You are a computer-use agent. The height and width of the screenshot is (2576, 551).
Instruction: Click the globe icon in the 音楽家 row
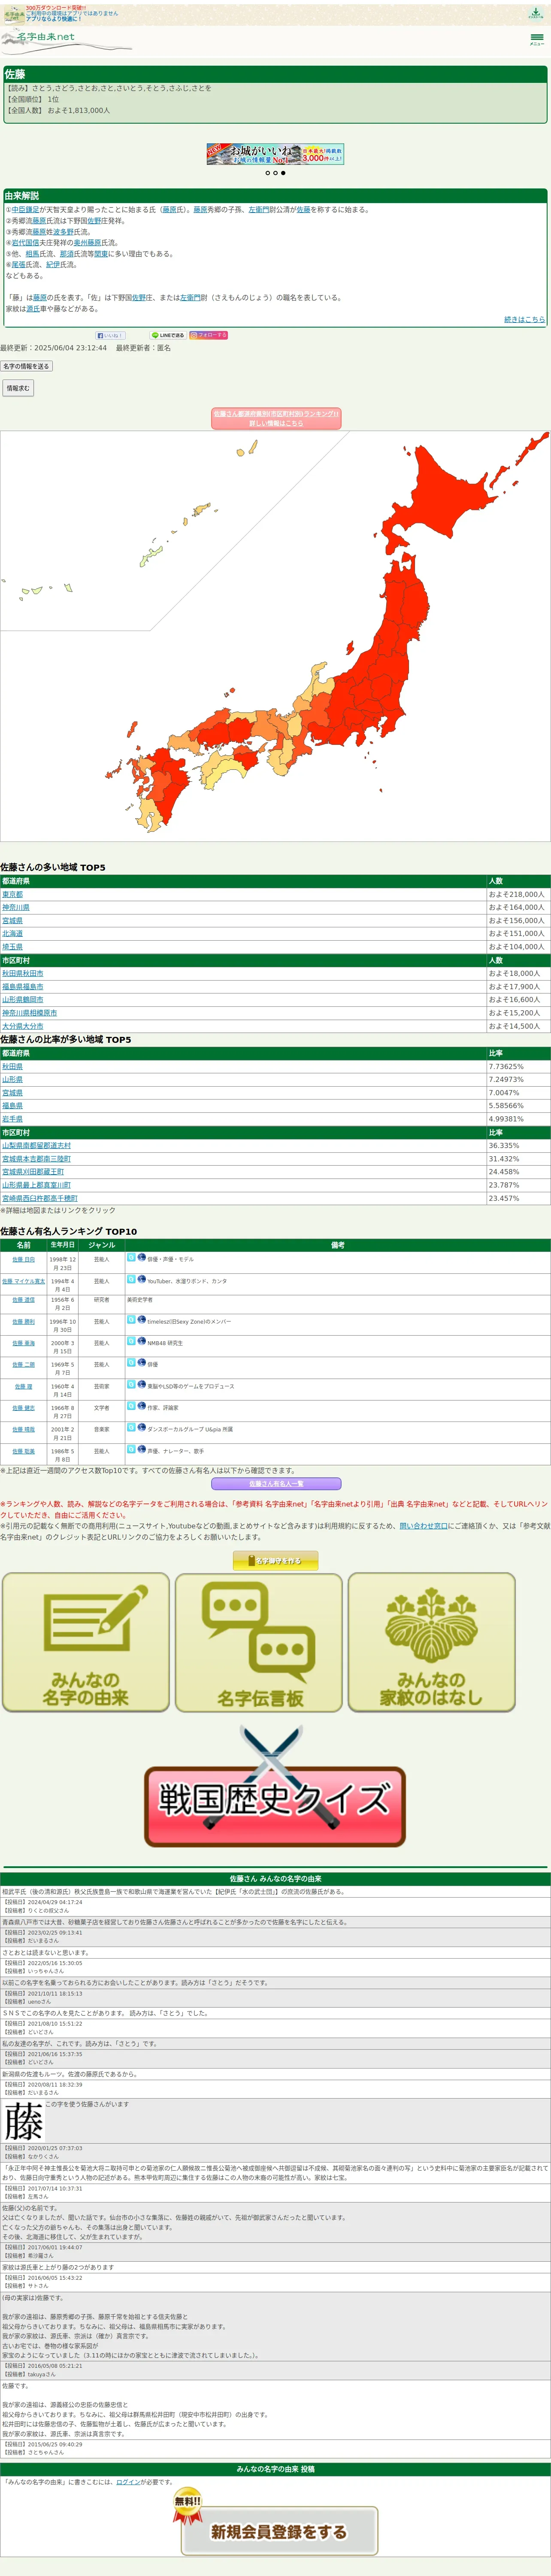click(x=141, y=1427)
